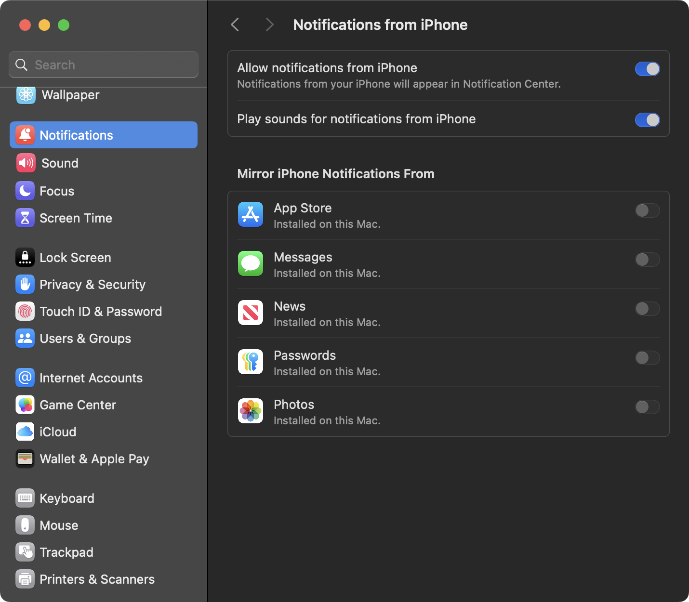Enable Passwords notification mirroring

(x=647, y=358)
